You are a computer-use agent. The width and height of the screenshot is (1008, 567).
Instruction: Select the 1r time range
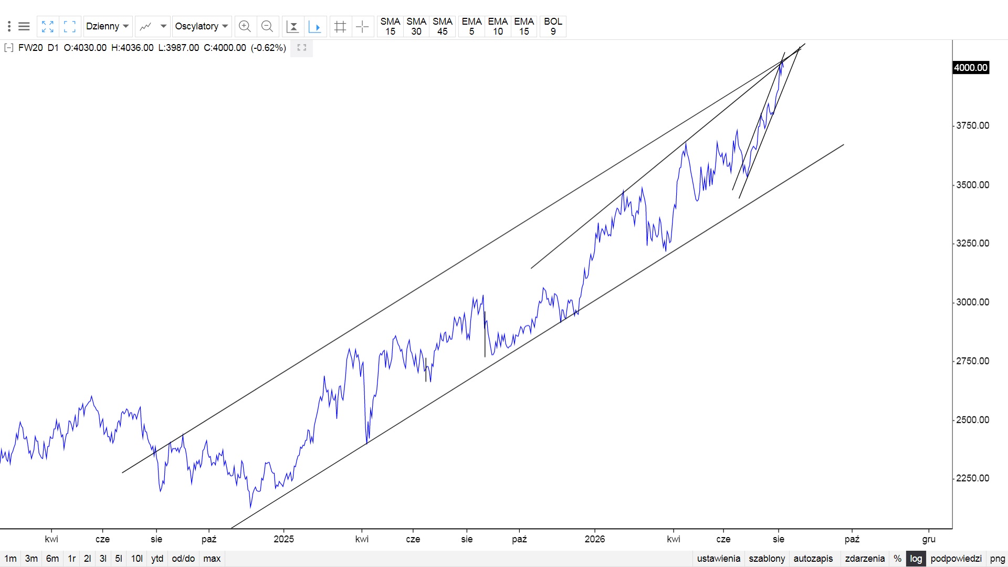72,559
